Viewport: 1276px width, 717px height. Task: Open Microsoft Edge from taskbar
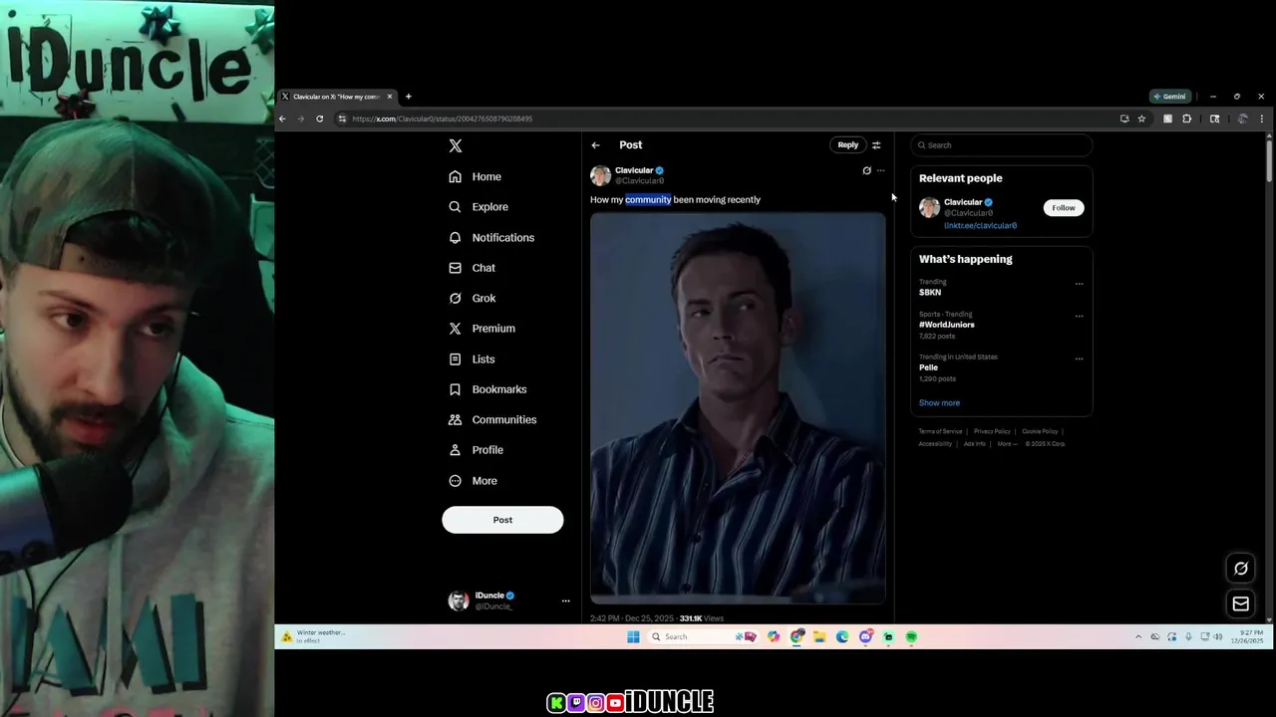tap(842, 637)
